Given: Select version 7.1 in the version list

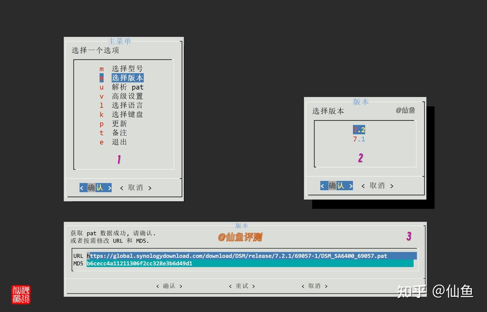Looking at the screenshot, I should [359, 139].
